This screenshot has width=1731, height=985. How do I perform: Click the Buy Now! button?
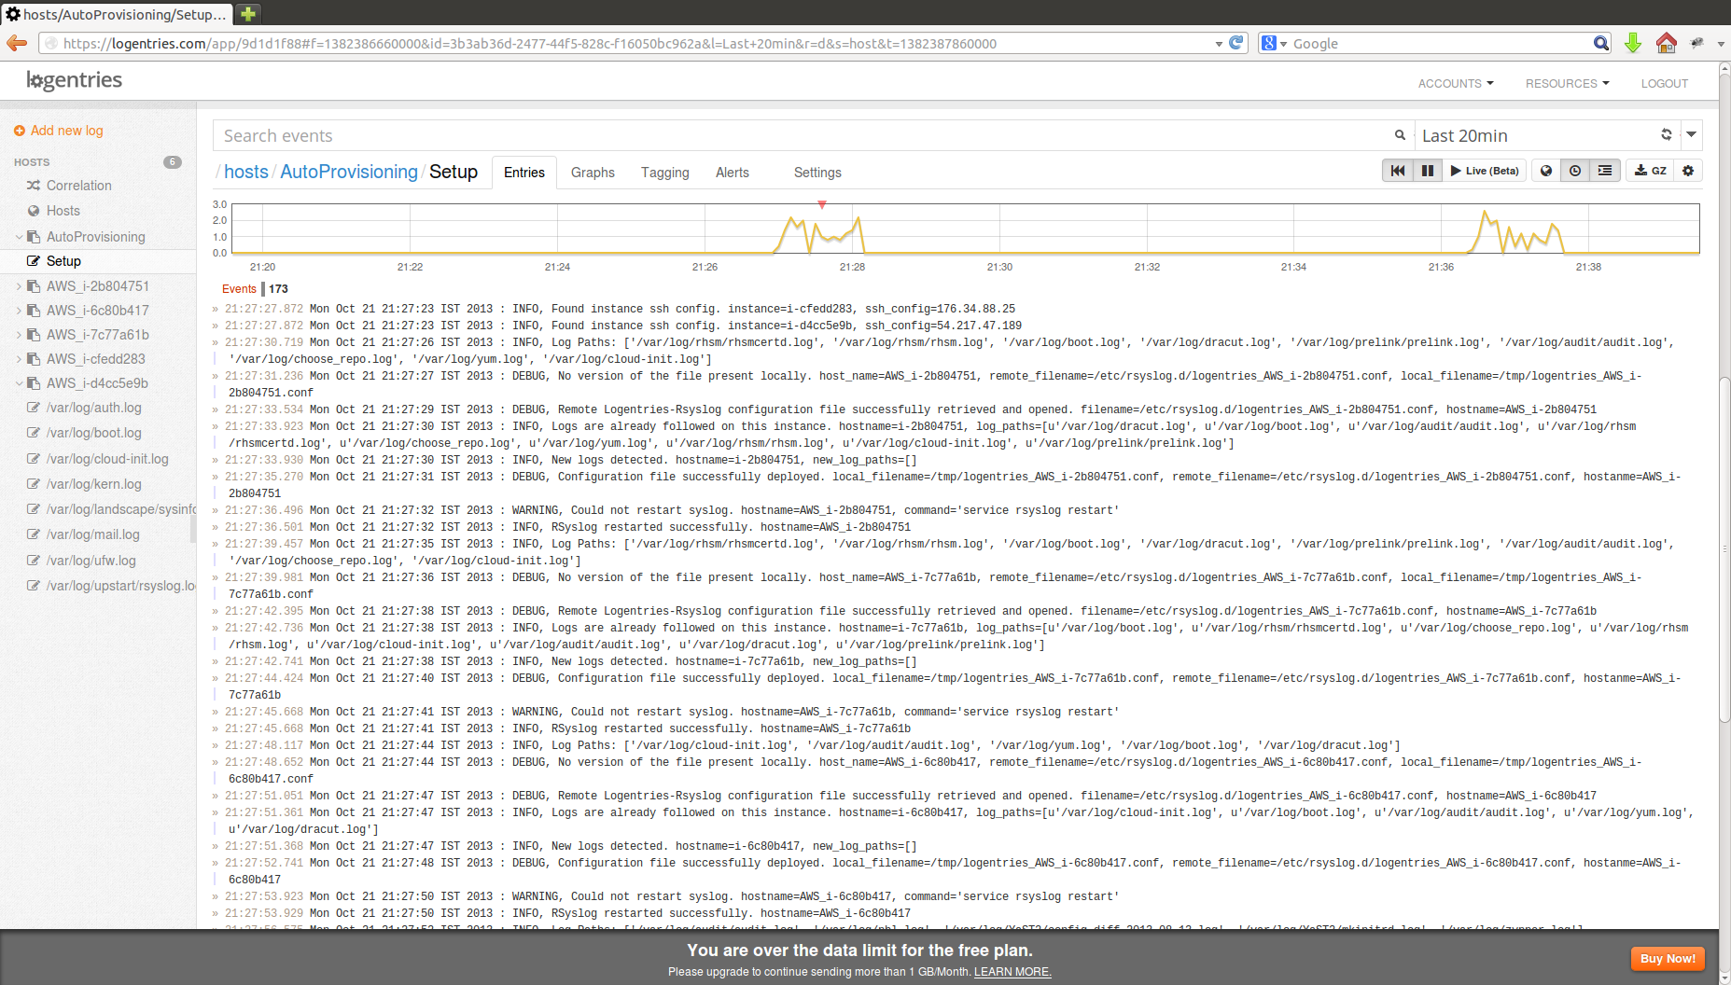1667,959
